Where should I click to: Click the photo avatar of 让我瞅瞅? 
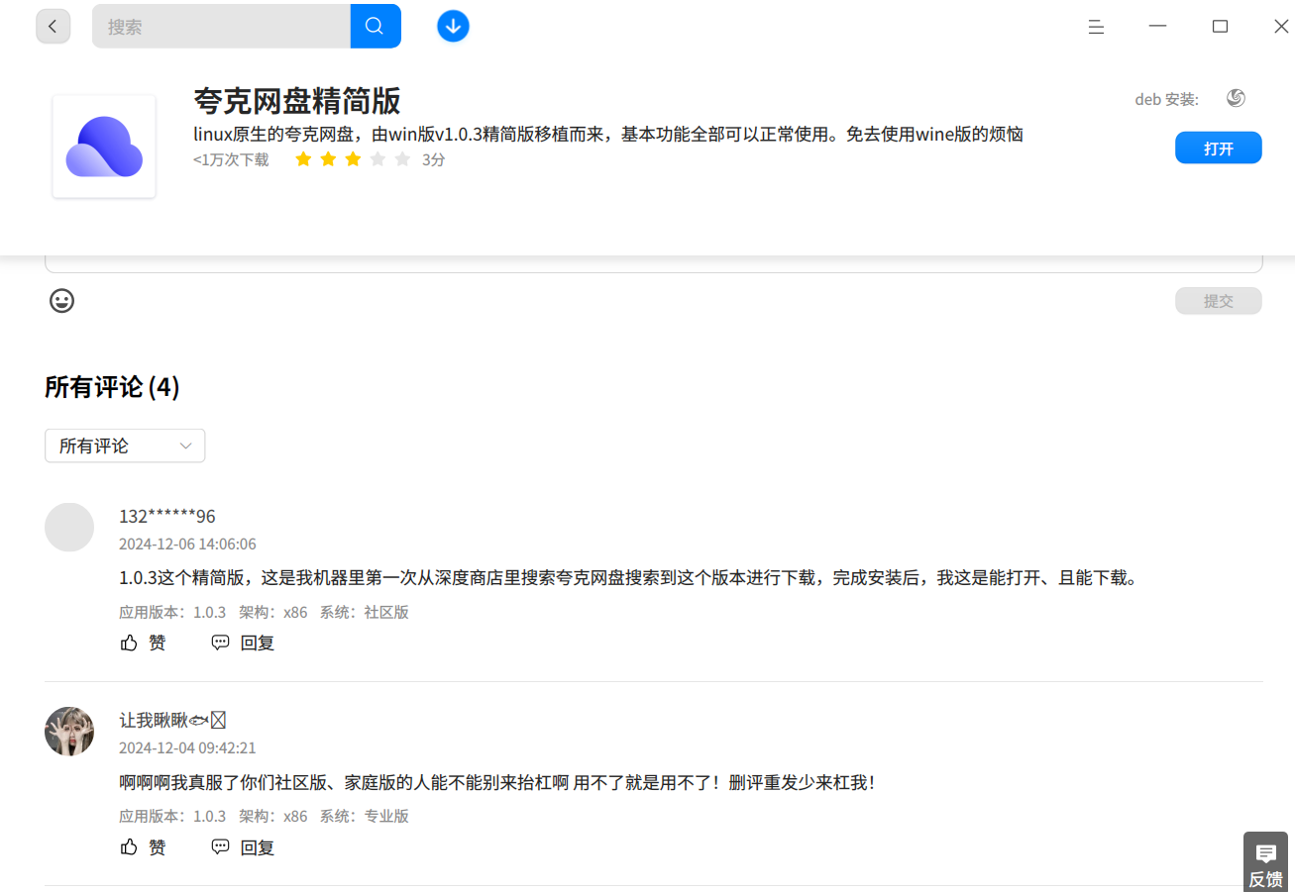pos(69,732)
